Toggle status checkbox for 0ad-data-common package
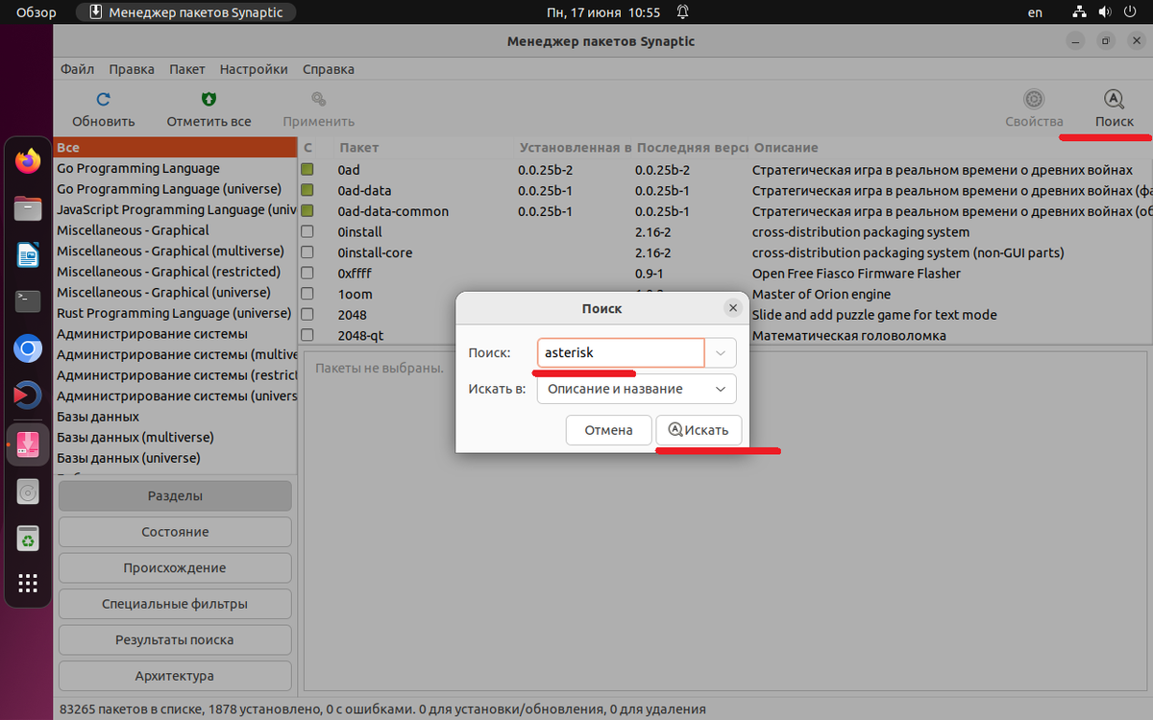The height and width of the screenshot is (720, 1153). (x=307, y=211)
